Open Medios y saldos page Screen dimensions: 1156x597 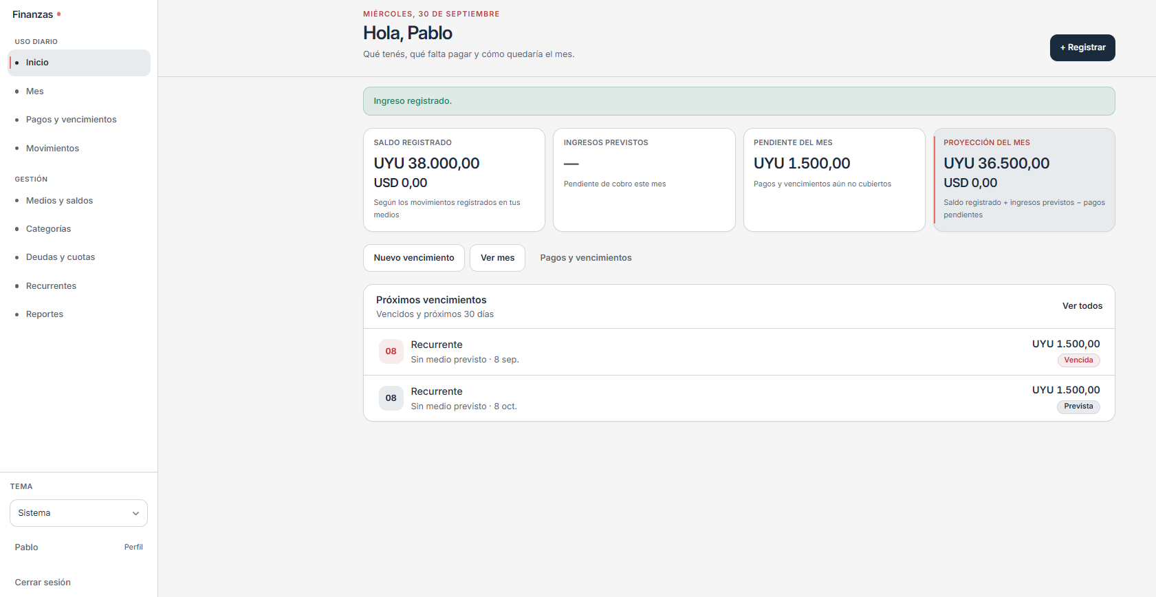coord(79,201)
